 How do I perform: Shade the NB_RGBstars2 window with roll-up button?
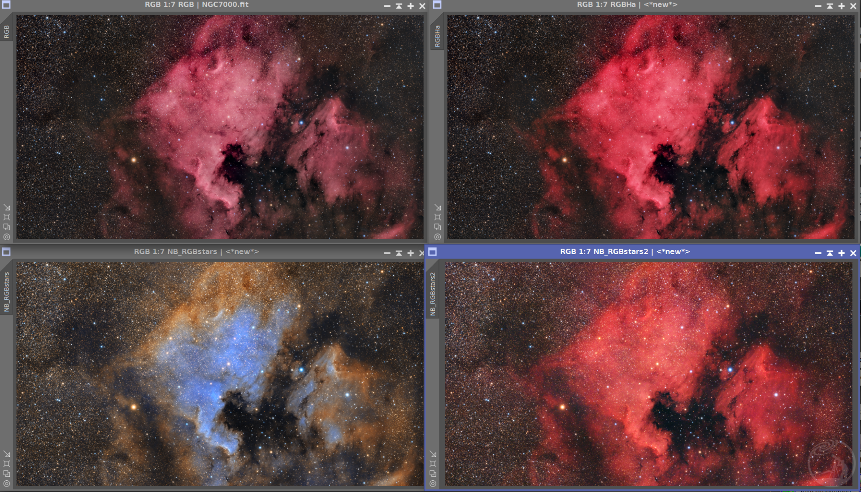[x=830, y=253]
